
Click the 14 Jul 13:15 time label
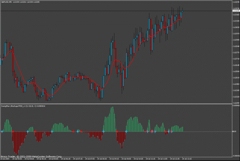(187, 159)
